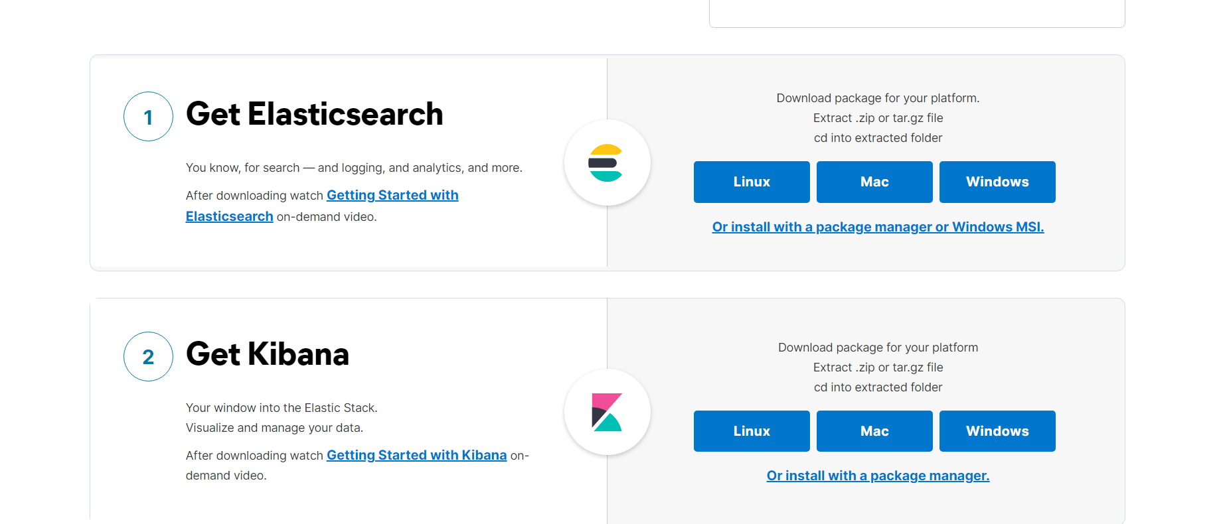Click the Get Elasticsearch heading
This screenshot has width=1223, height=524.
(x=314, y=114)
